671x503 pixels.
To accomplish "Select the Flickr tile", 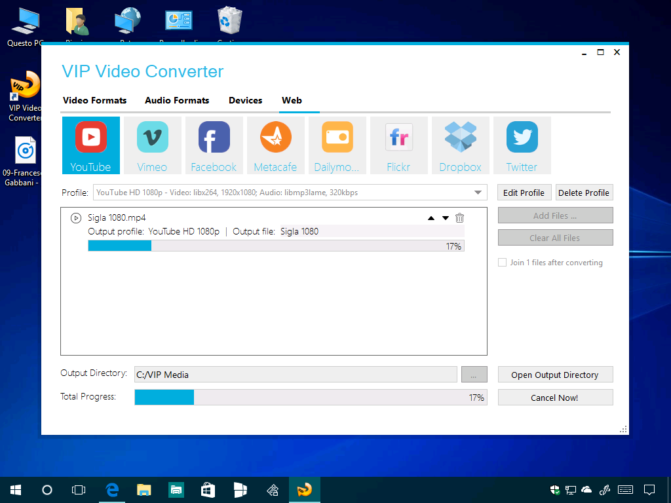I will pos(399,145).
